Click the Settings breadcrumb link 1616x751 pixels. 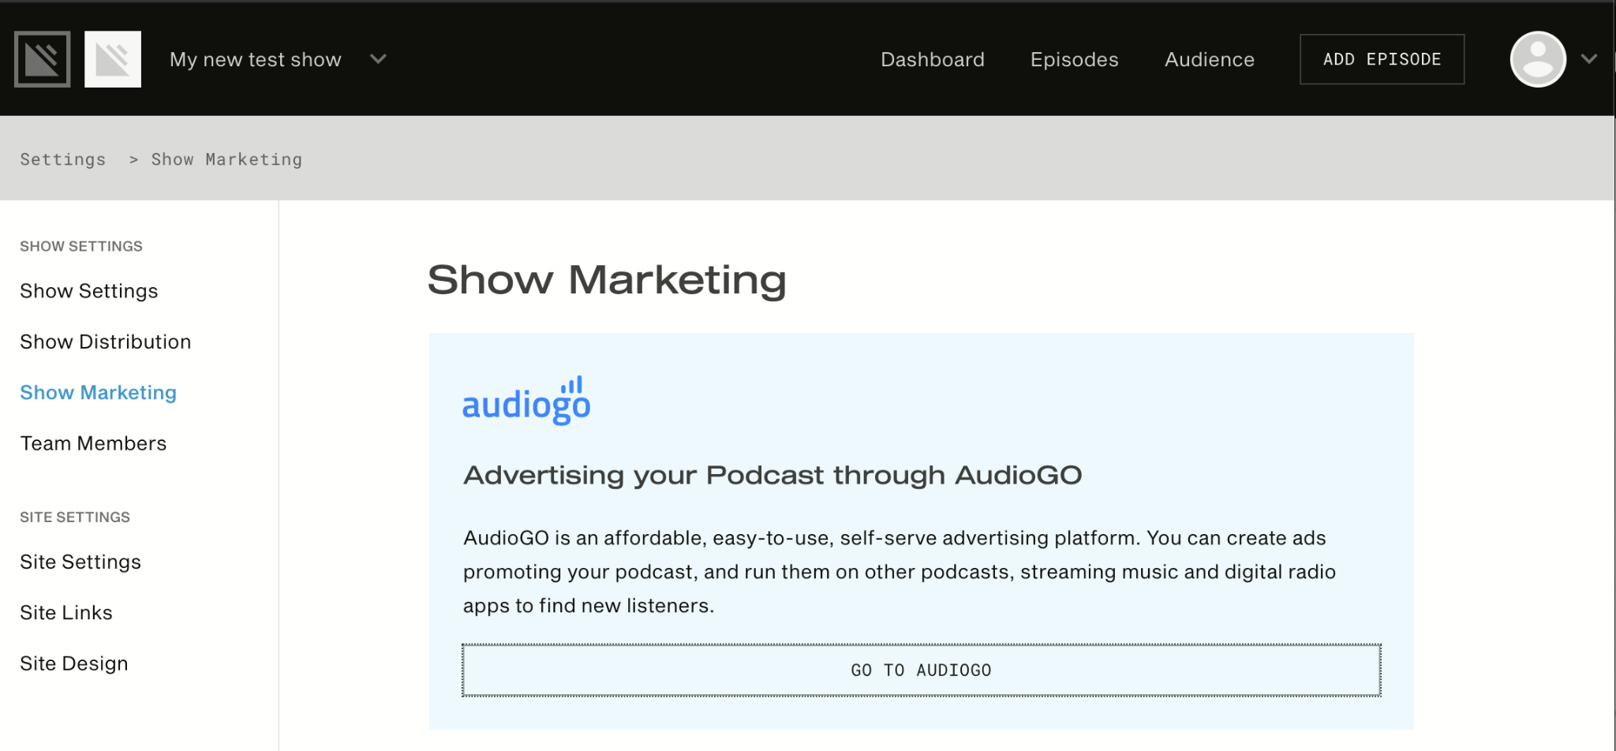coord(63,159)
